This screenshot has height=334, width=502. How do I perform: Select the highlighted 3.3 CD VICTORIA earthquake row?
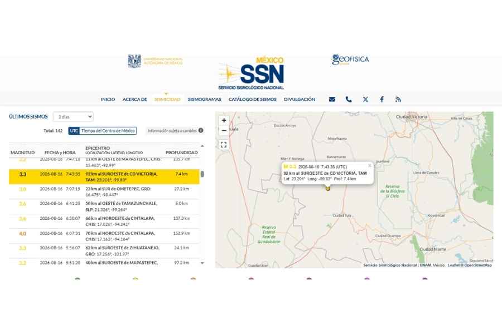pos(104,177)
